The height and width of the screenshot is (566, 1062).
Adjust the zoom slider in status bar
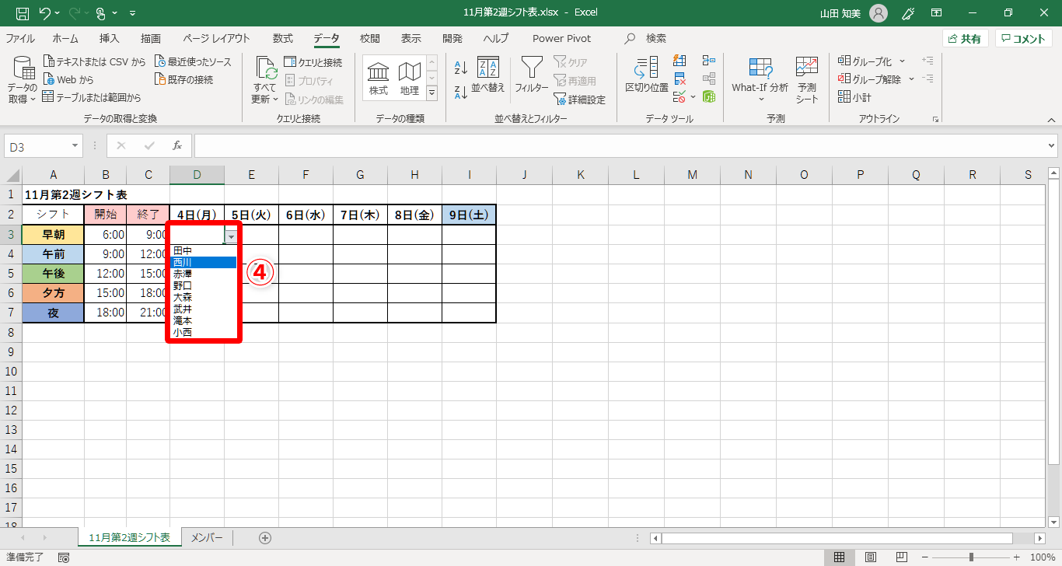971,557
